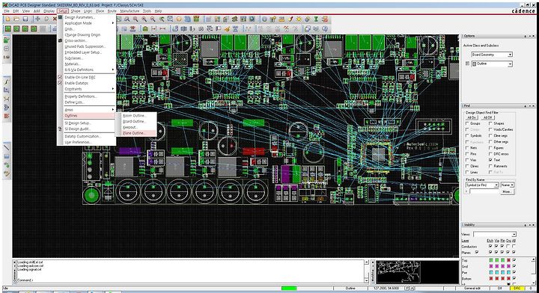The image size is (539, 293).
Task: Click the new file icon in toolbar
Action: (7, 19)
